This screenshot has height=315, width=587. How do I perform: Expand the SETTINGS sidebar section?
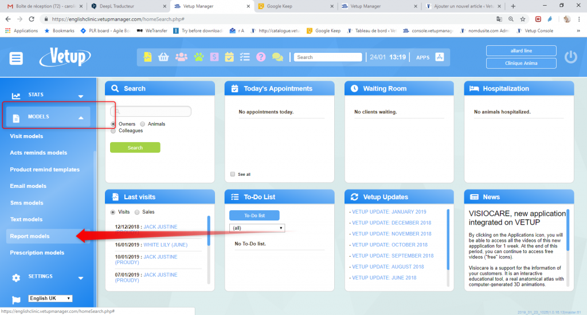[x=81, y=278]
